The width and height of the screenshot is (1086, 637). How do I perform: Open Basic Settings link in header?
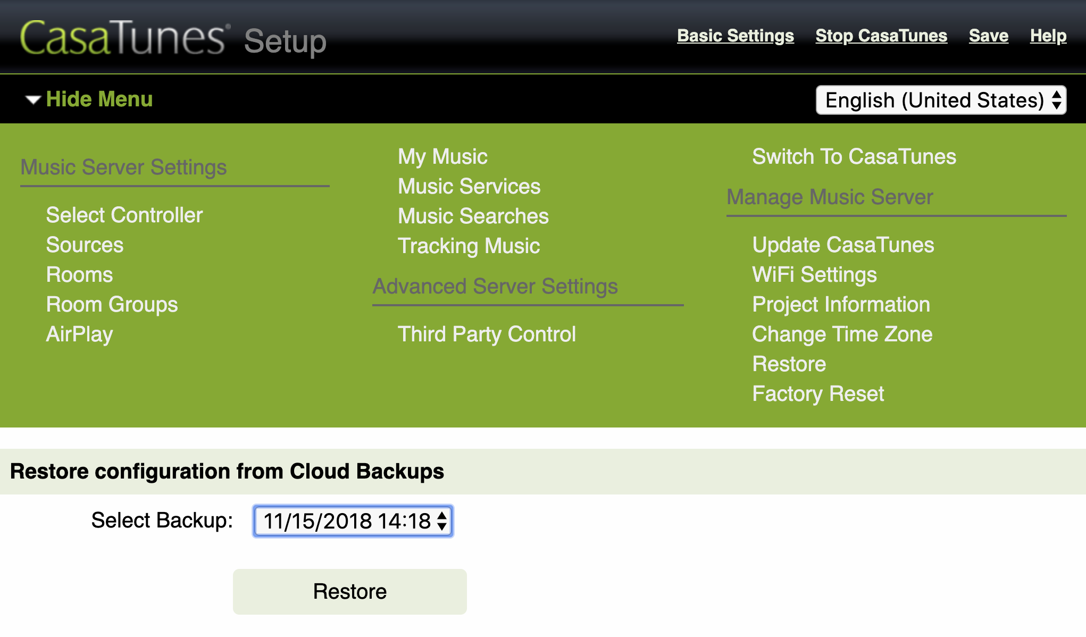(x=735, y=36)
